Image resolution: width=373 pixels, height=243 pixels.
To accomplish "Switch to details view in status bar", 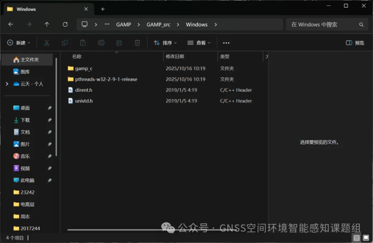I will [357, 238].
